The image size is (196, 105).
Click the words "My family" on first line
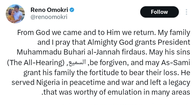tap(174, 33)
